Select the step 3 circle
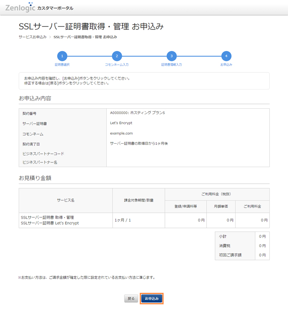The width and height of the screenshot is (288, 309). tap(171, 56)
